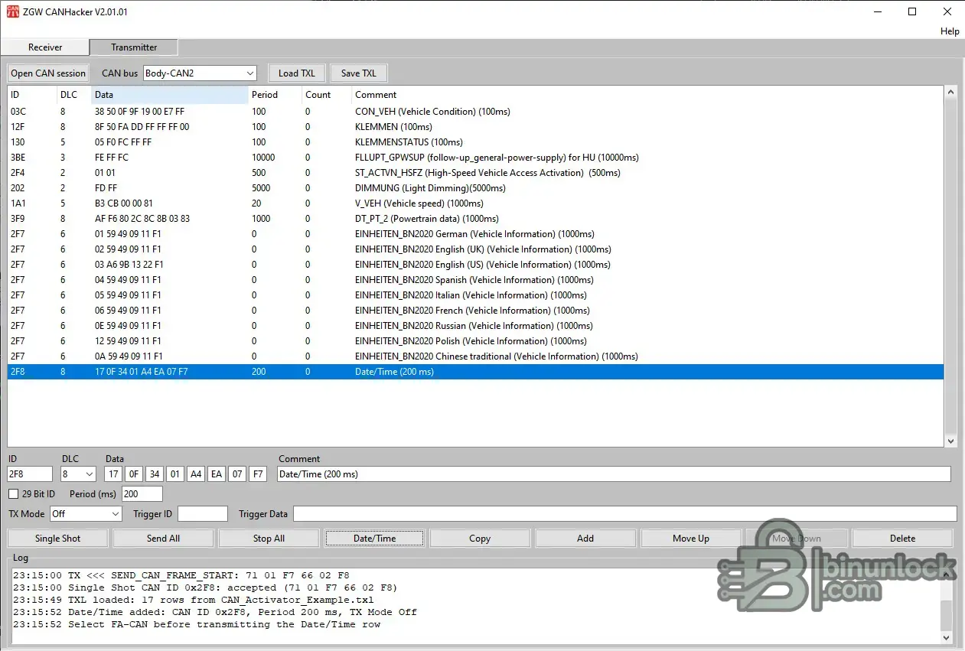Select the EINHEITEN_BN2020 English (US) row
The image size is (965, 651).
click(475, 265)
